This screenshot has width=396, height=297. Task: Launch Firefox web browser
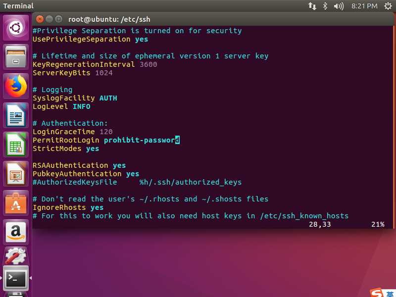click(x=16, y=86)
